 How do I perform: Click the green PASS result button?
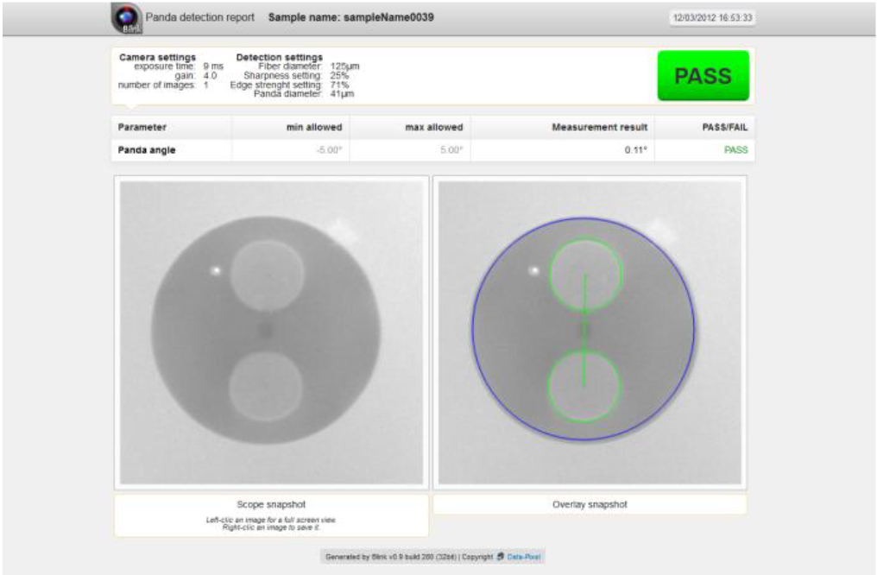pyautogui.click(x=703, y=76)
